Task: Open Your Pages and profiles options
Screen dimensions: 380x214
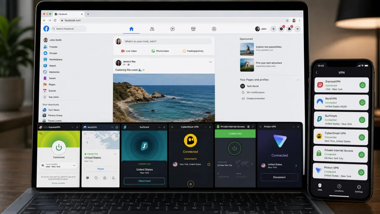Action: (x=298, y=80)
